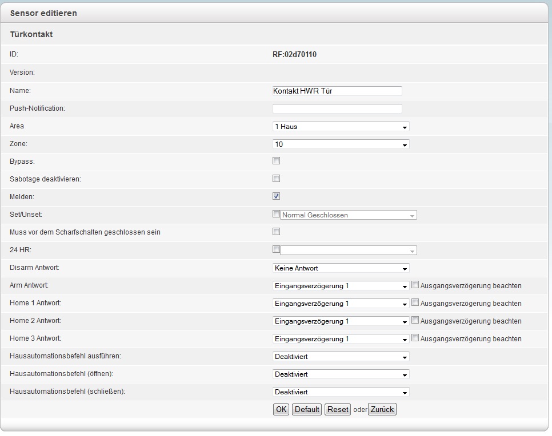Open Hausautomationsbefehl ausführen dropdown

pos(341,357)
